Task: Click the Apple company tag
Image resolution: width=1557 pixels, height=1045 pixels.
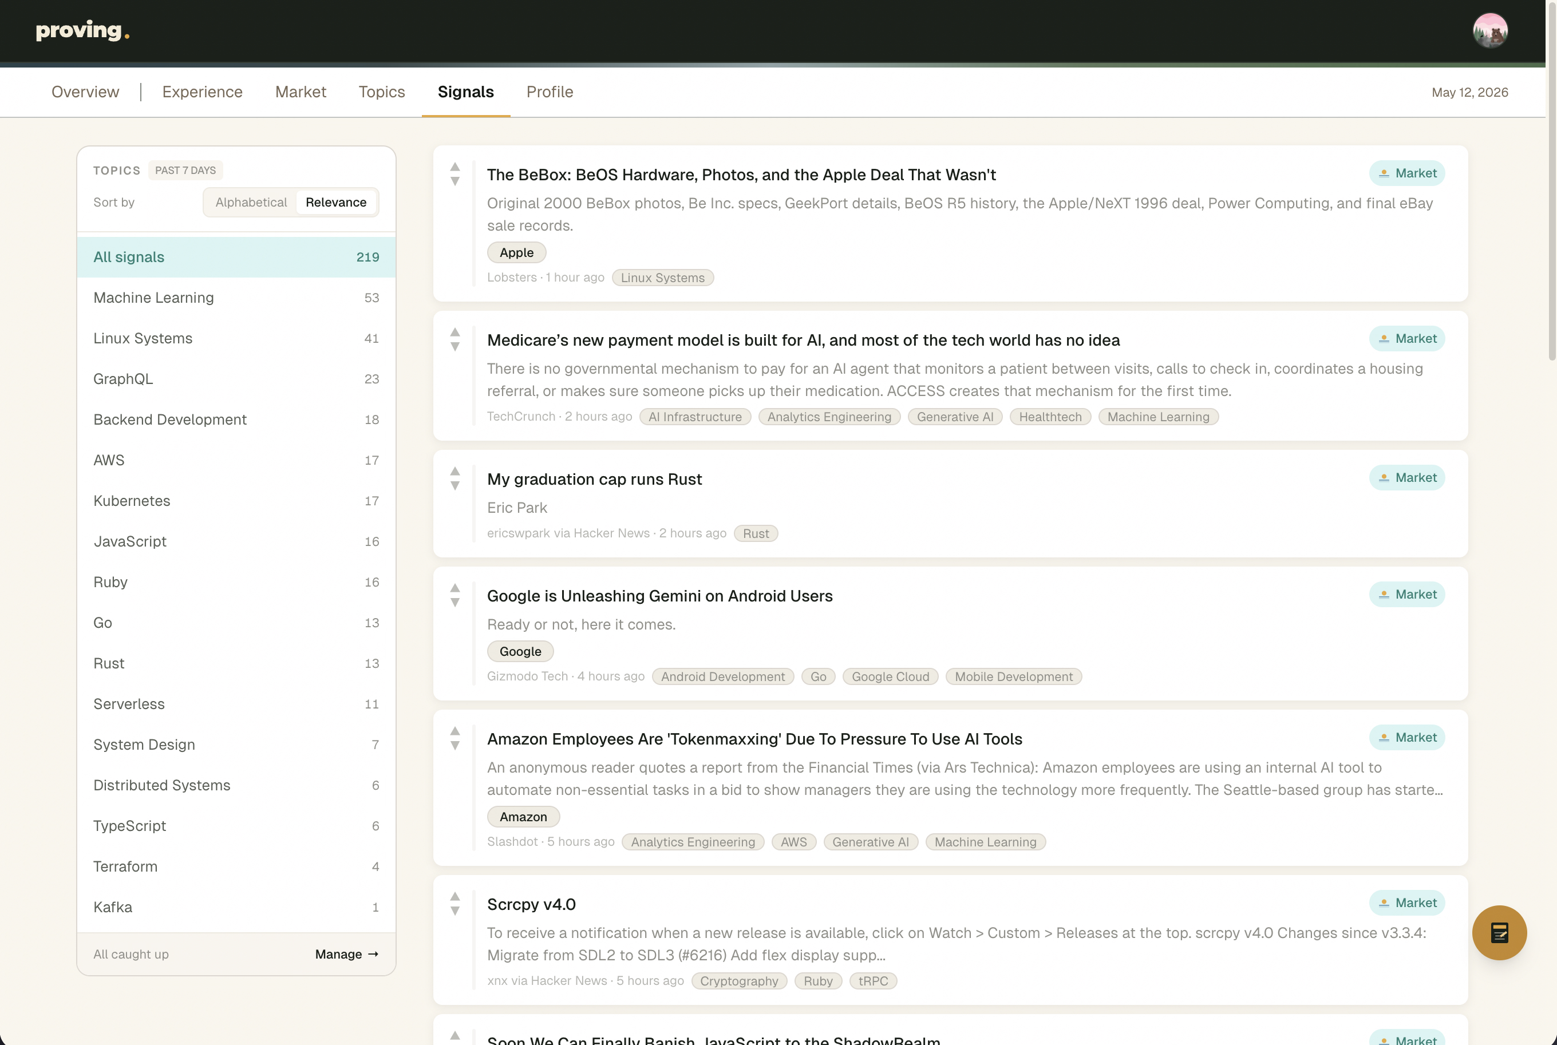Action: tap(516, 252)
